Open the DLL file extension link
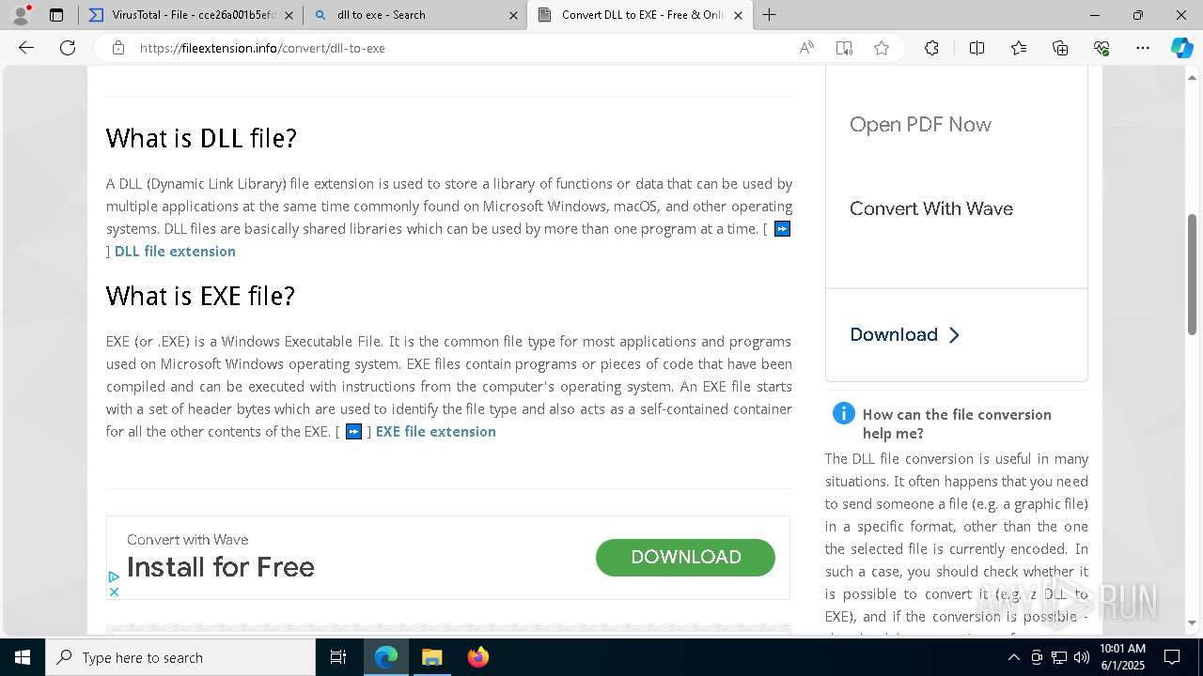This screenshot has height=676, width=1203. point(175,252)
